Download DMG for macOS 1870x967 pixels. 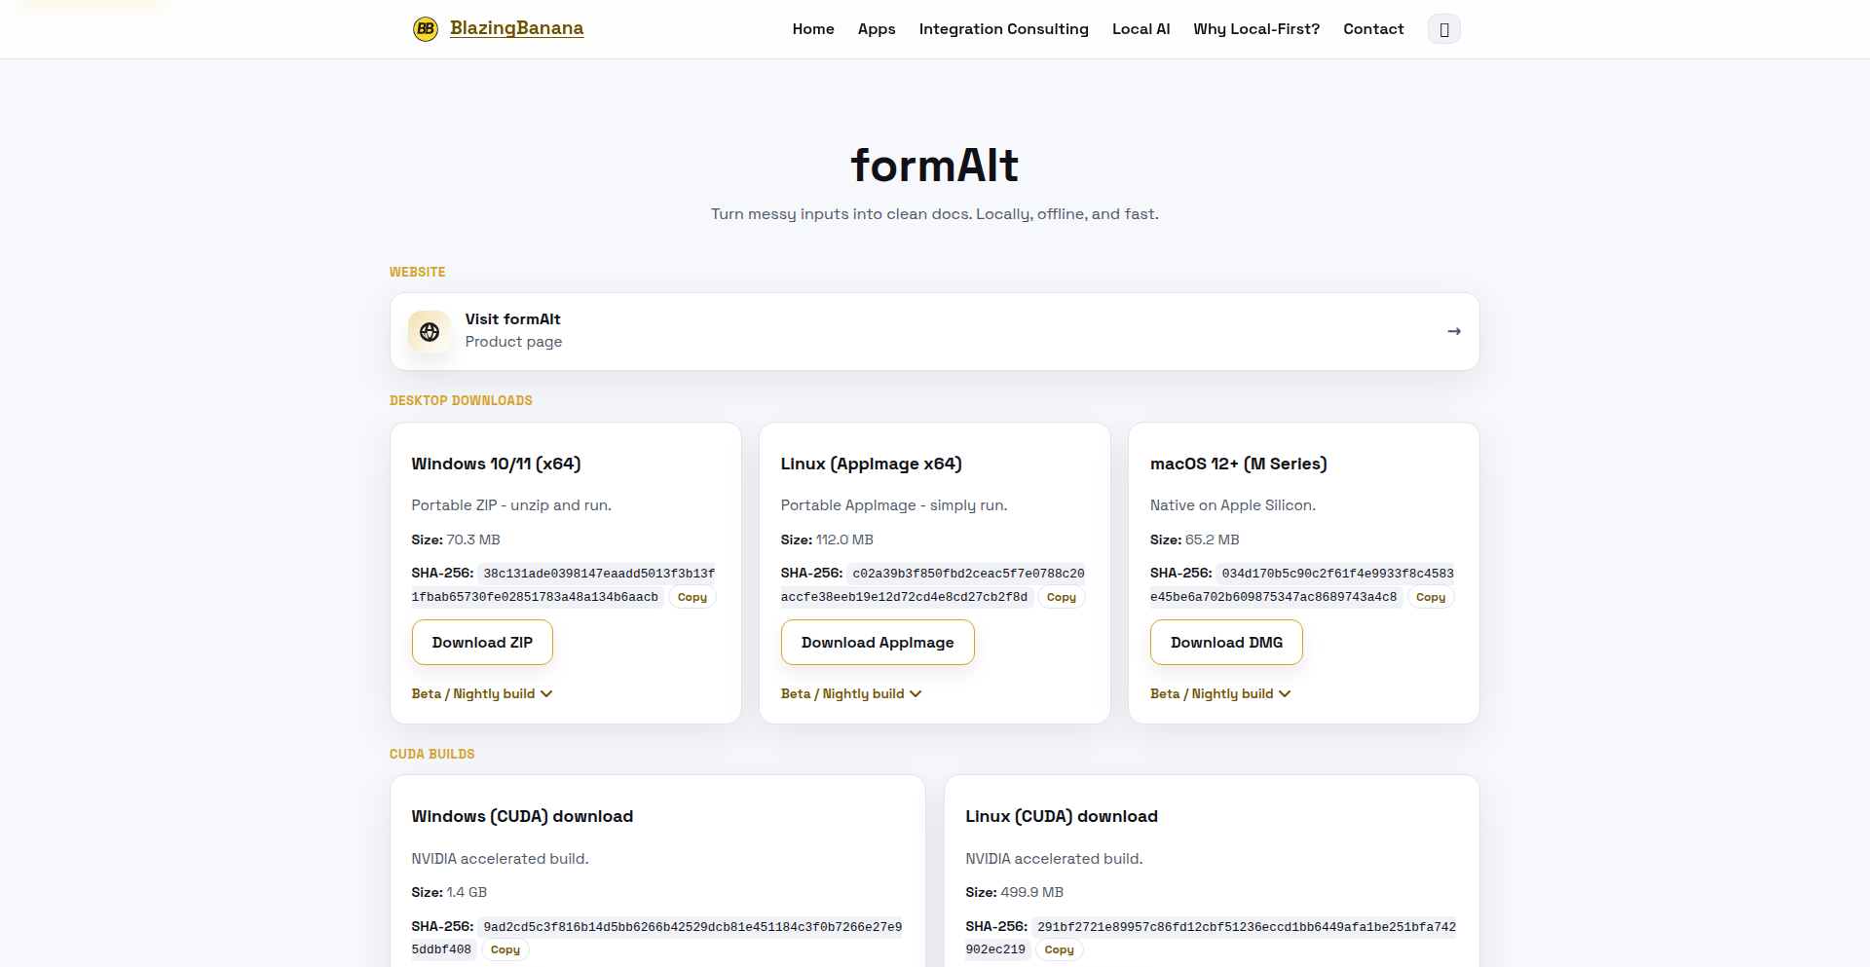click(1225, 642)
